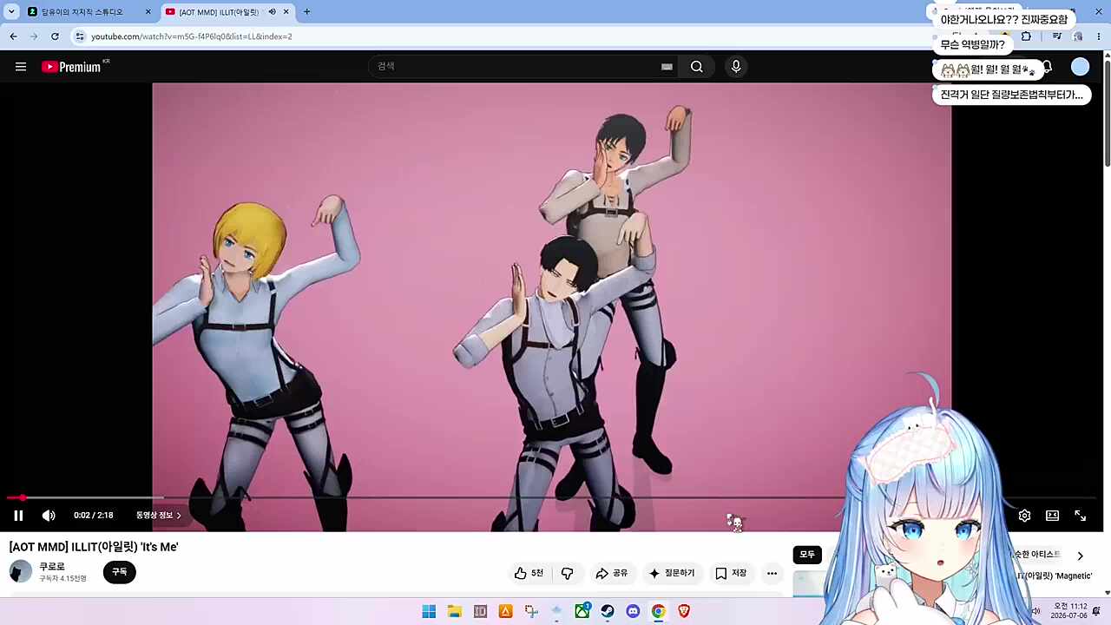Open the on-screen keyboard icon in search box
The width and height of the screenshot is (1111, 625).
[x=667, y=67]
